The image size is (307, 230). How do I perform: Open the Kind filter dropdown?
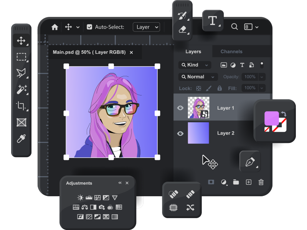195,65
